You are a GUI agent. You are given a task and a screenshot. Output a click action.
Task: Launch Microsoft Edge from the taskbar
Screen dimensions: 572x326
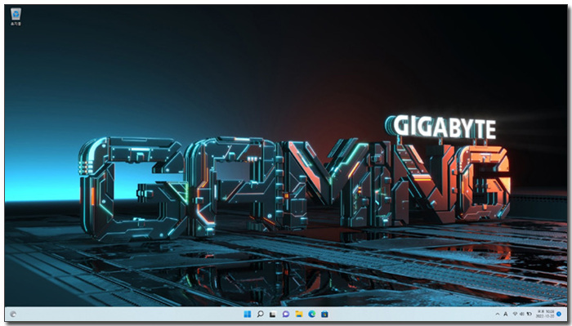pos(311,314)
